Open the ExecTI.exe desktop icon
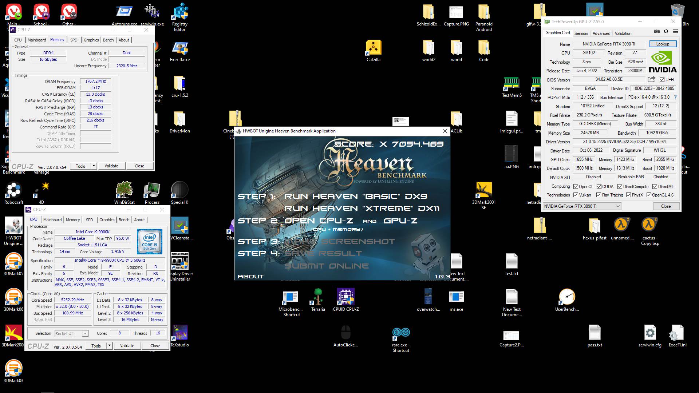This screenshot has width=699, height=393. 180,51
